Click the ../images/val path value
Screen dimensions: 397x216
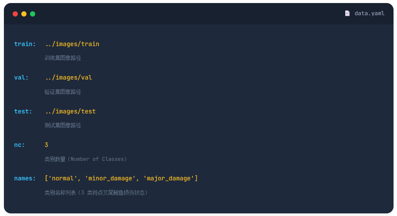69,77
